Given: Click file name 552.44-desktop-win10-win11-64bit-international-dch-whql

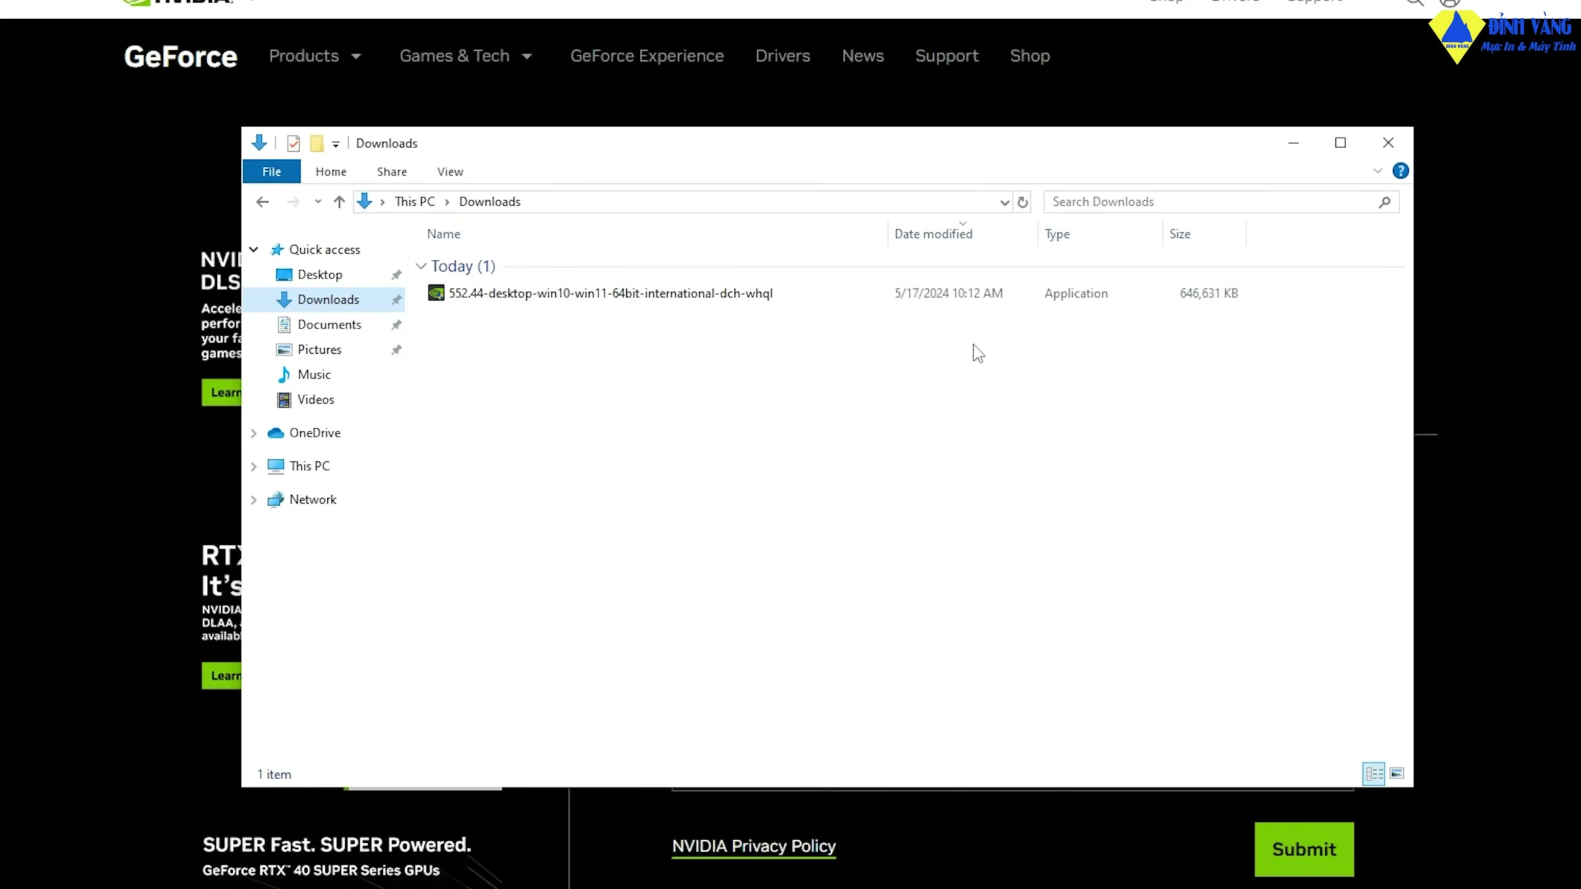Looking at the screenshot, I should coord(611,293).
